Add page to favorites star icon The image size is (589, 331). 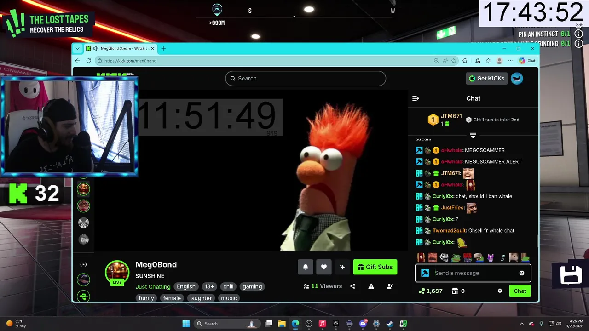coord(454,61)
